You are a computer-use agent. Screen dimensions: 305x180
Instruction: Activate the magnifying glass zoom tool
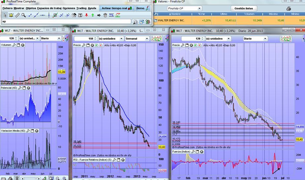coord(23,15)
